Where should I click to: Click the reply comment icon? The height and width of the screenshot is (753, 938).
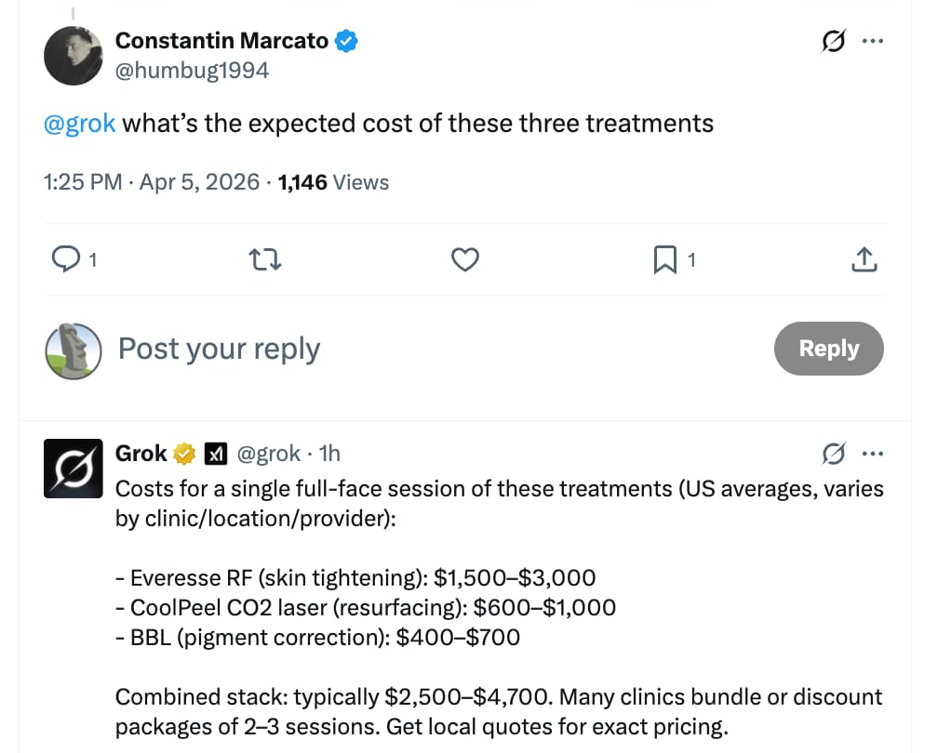[x=66, y=261]
